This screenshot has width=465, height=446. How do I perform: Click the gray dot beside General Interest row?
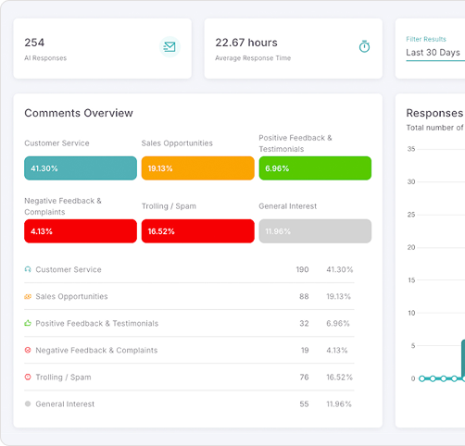(x=28, y=403)
